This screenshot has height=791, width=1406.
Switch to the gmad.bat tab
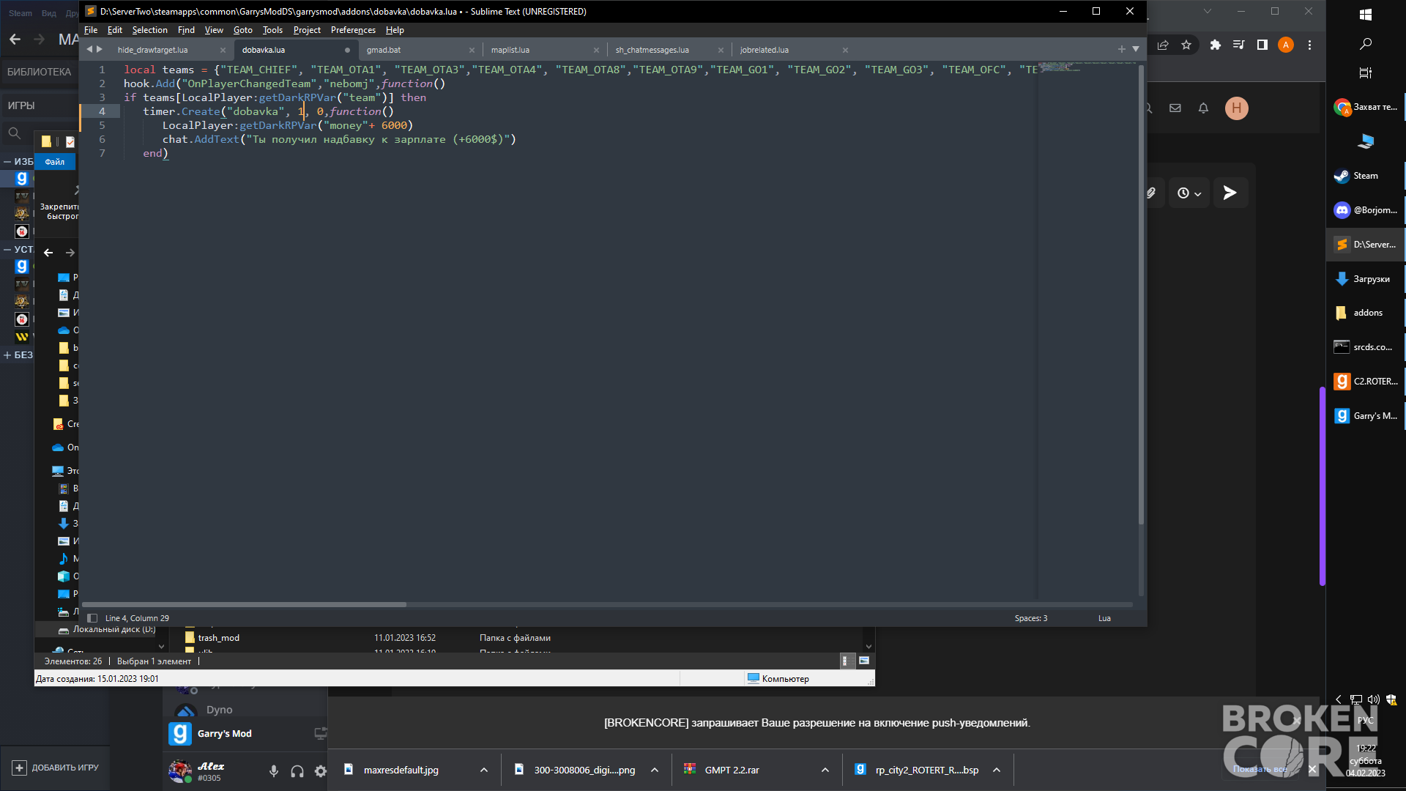[x=384, y=50]
